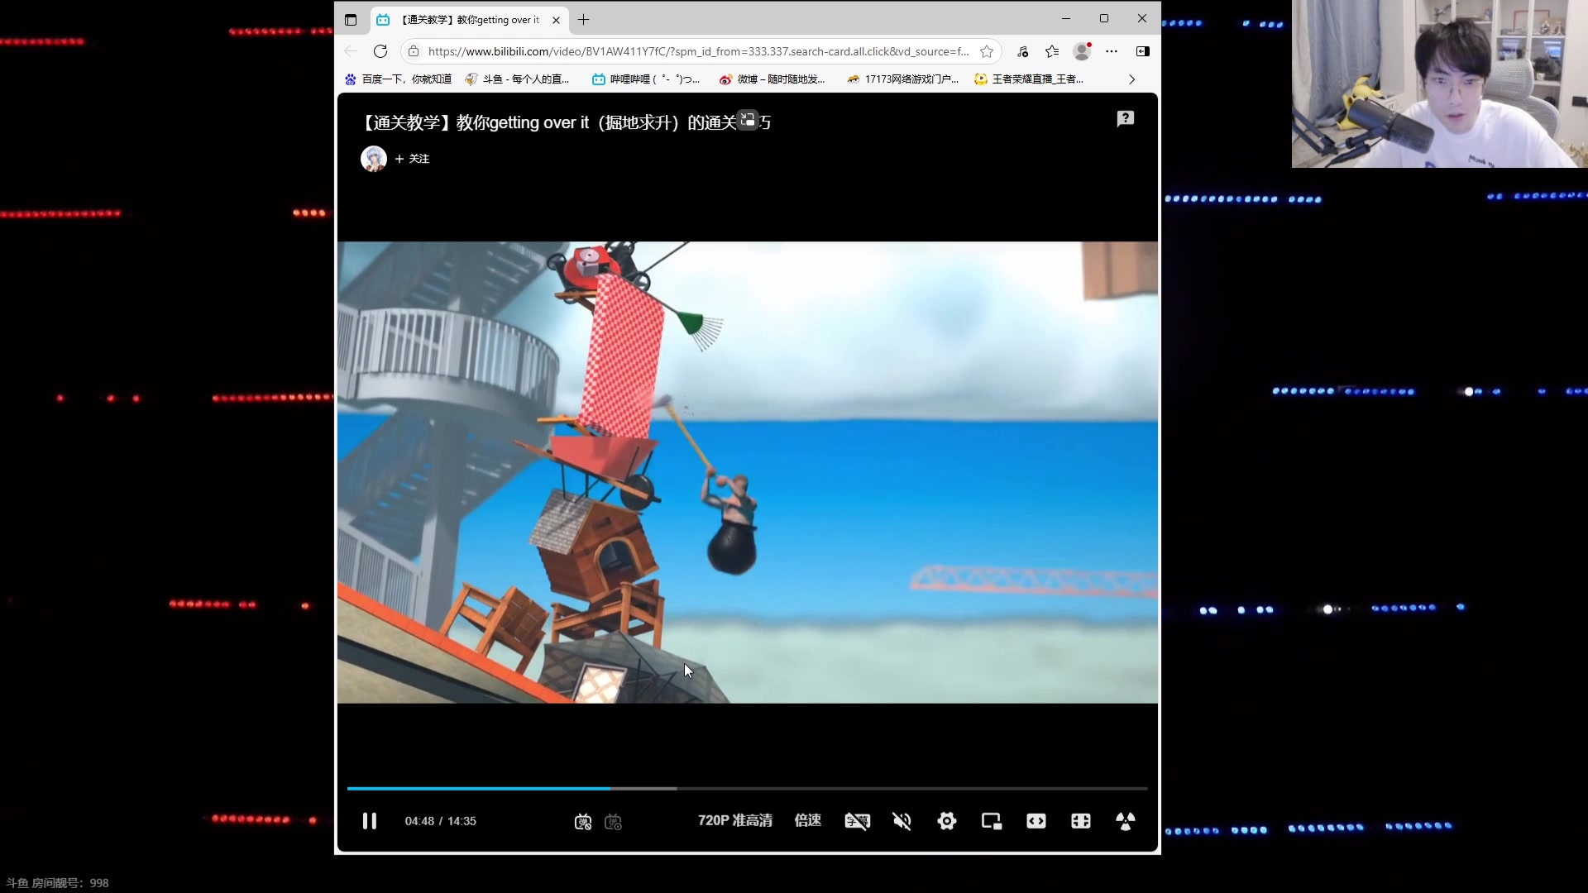
Task: Refresh the current page
Action: [380, 51]
